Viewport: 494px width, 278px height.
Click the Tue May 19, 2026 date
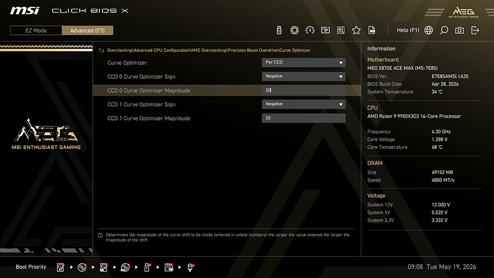click(x=451, y=267)
